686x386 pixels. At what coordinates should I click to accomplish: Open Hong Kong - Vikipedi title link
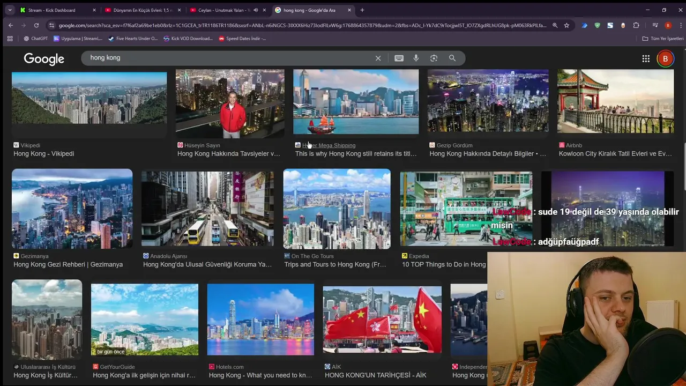44,154
